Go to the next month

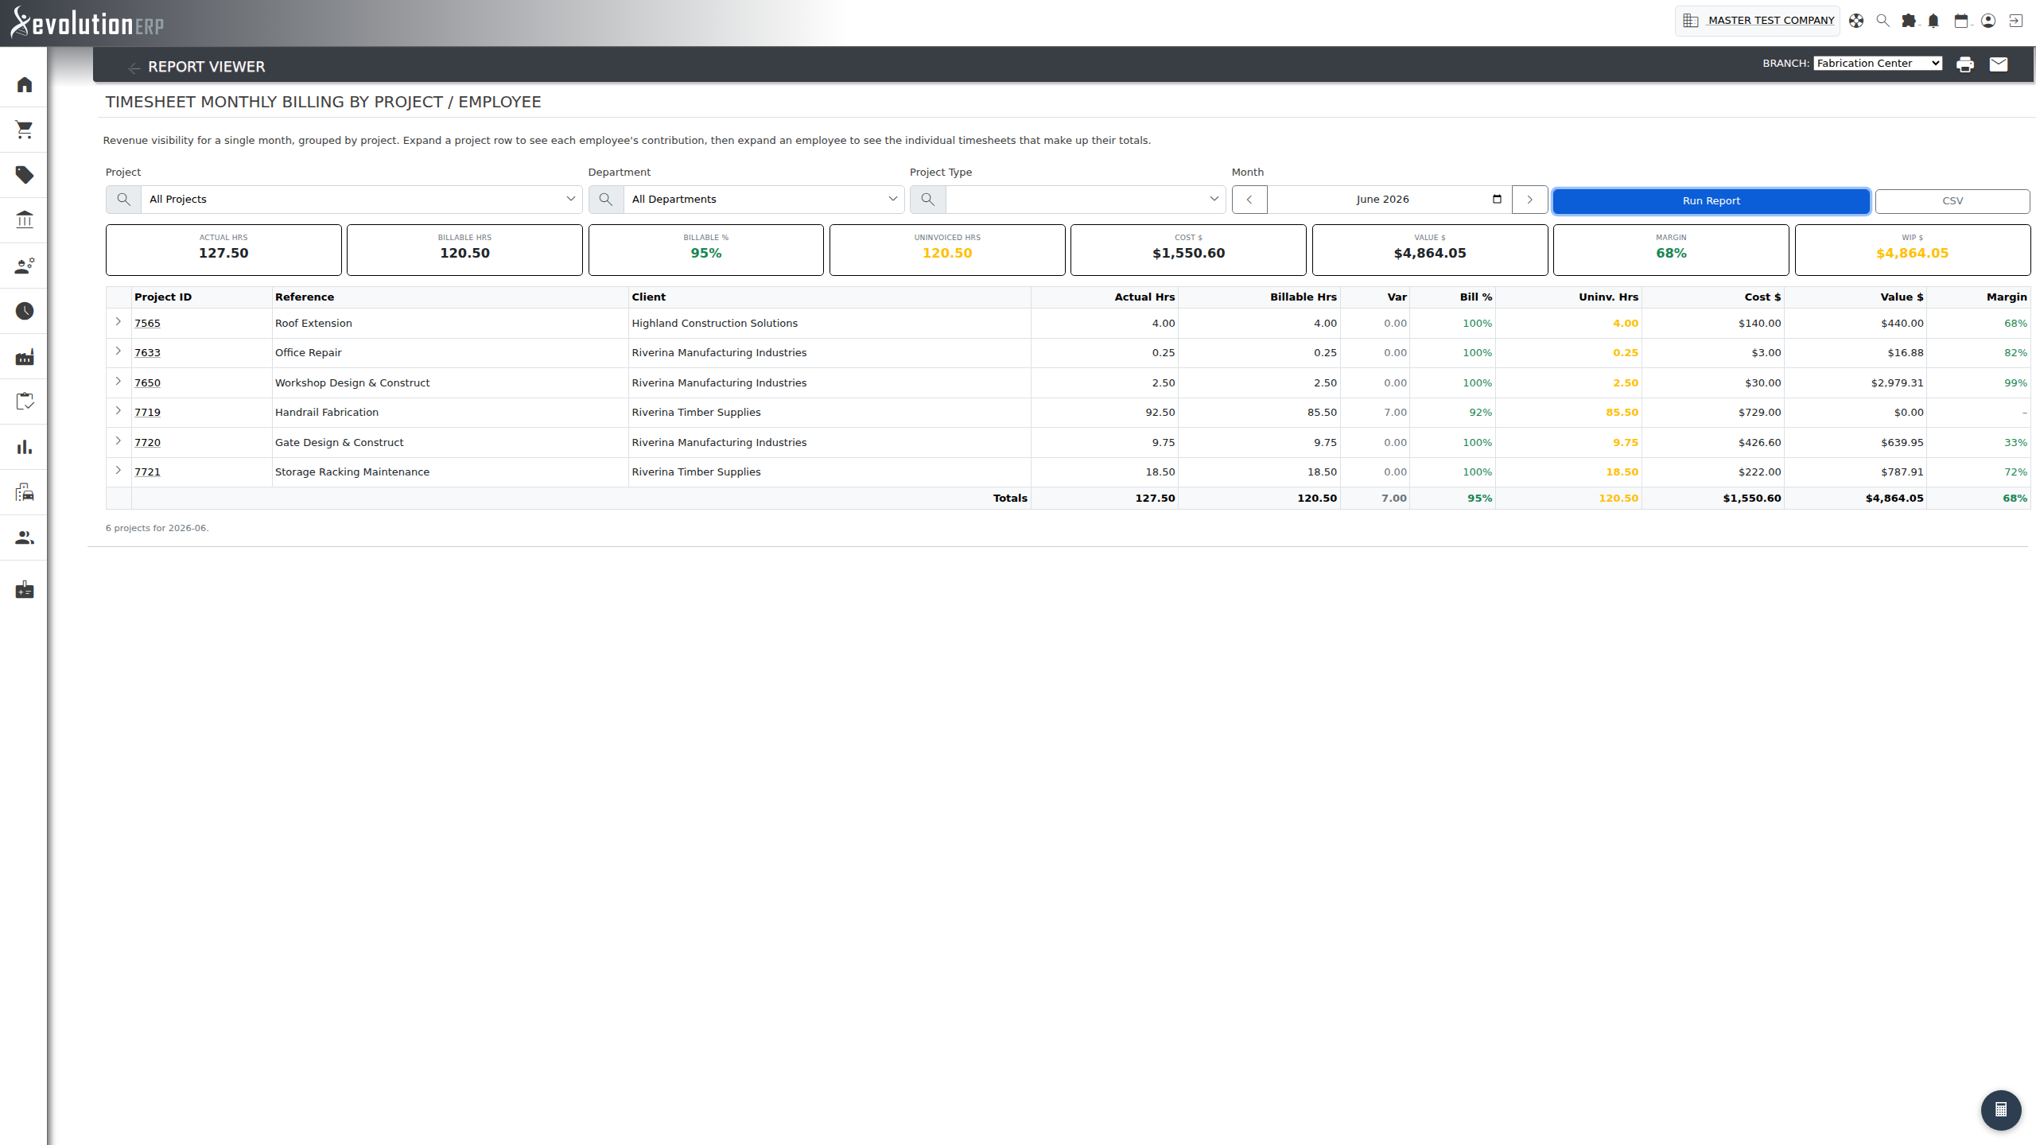1529,200
